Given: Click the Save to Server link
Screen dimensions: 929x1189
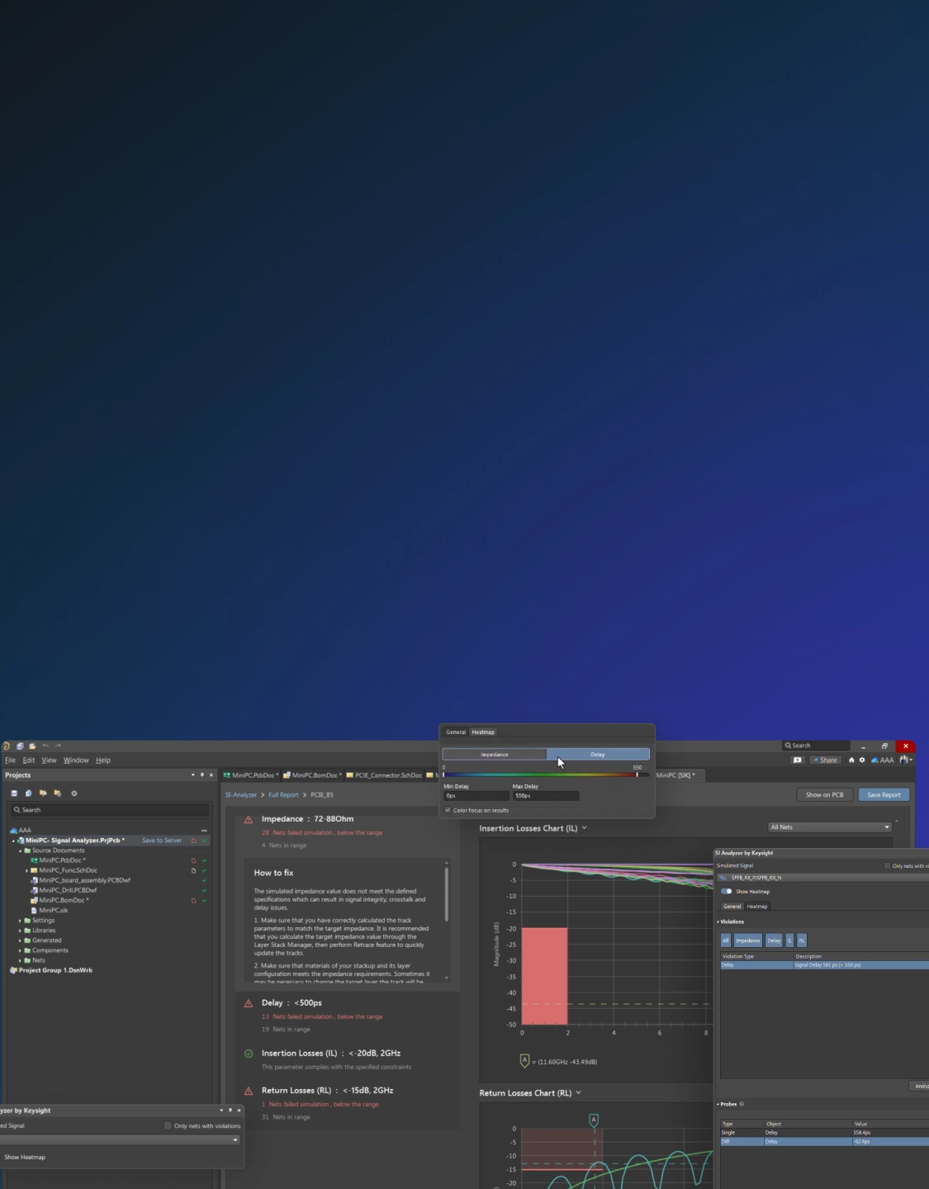Looking at the screenshot, I should click(x=162, y=841).
